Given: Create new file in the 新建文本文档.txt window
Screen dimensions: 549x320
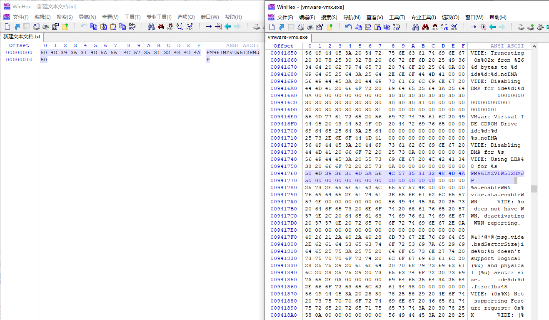Looking at the screenshot, I should [x=7, y=27].
